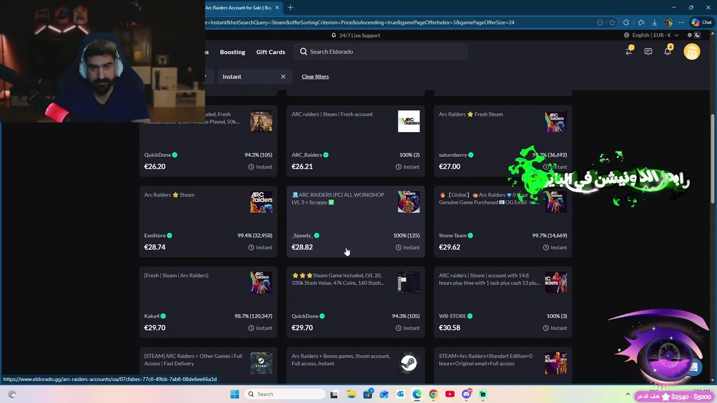Remove the Instant filter chip
Viewport: 717px width, 403px height.
[283, 77]
